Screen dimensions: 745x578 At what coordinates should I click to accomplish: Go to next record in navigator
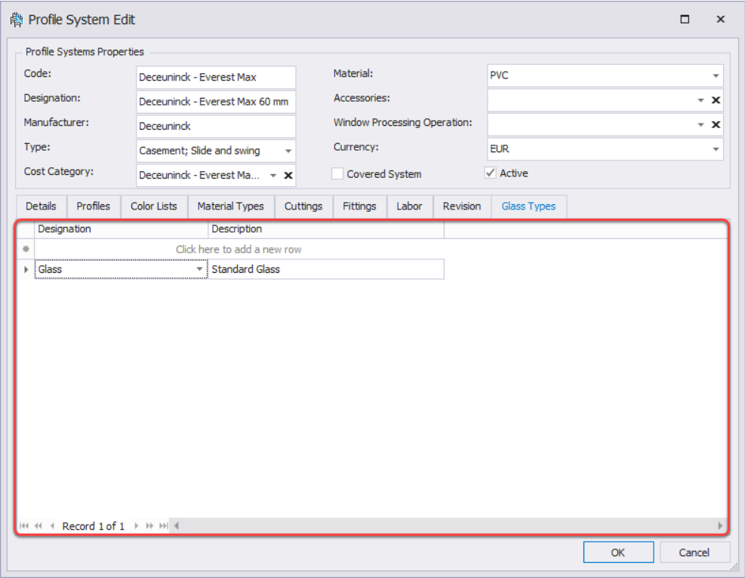coord(137,526)
